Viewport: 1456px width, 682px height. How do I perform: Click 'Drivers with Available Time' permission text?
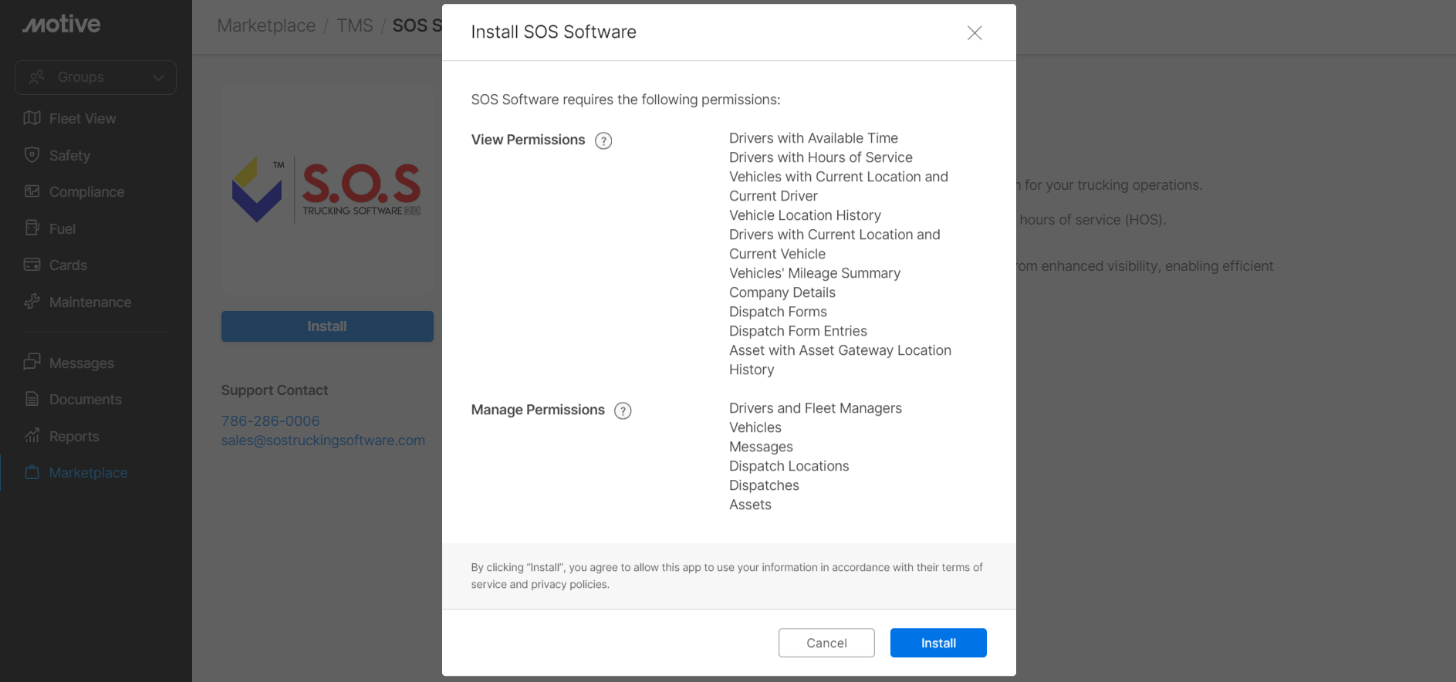(813, 138)
